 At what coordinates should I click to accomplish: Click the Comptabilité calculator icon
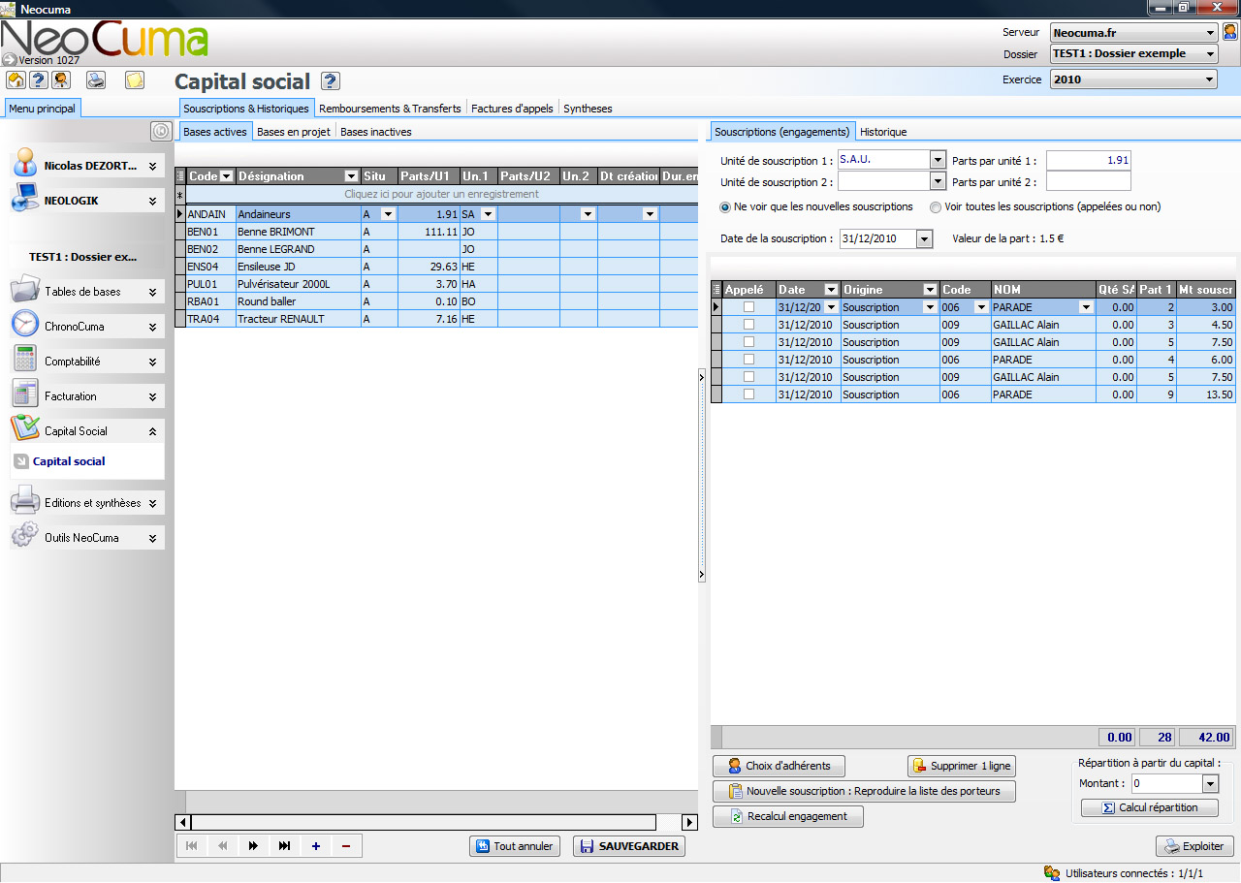click(x=25, y=360)
